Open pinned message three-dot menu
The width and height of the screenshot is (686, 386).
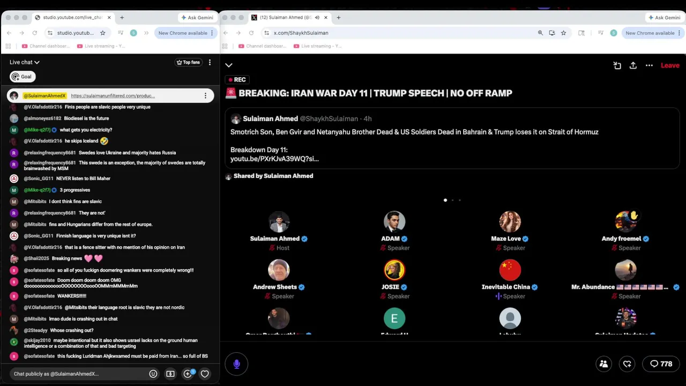pos(205,95)
